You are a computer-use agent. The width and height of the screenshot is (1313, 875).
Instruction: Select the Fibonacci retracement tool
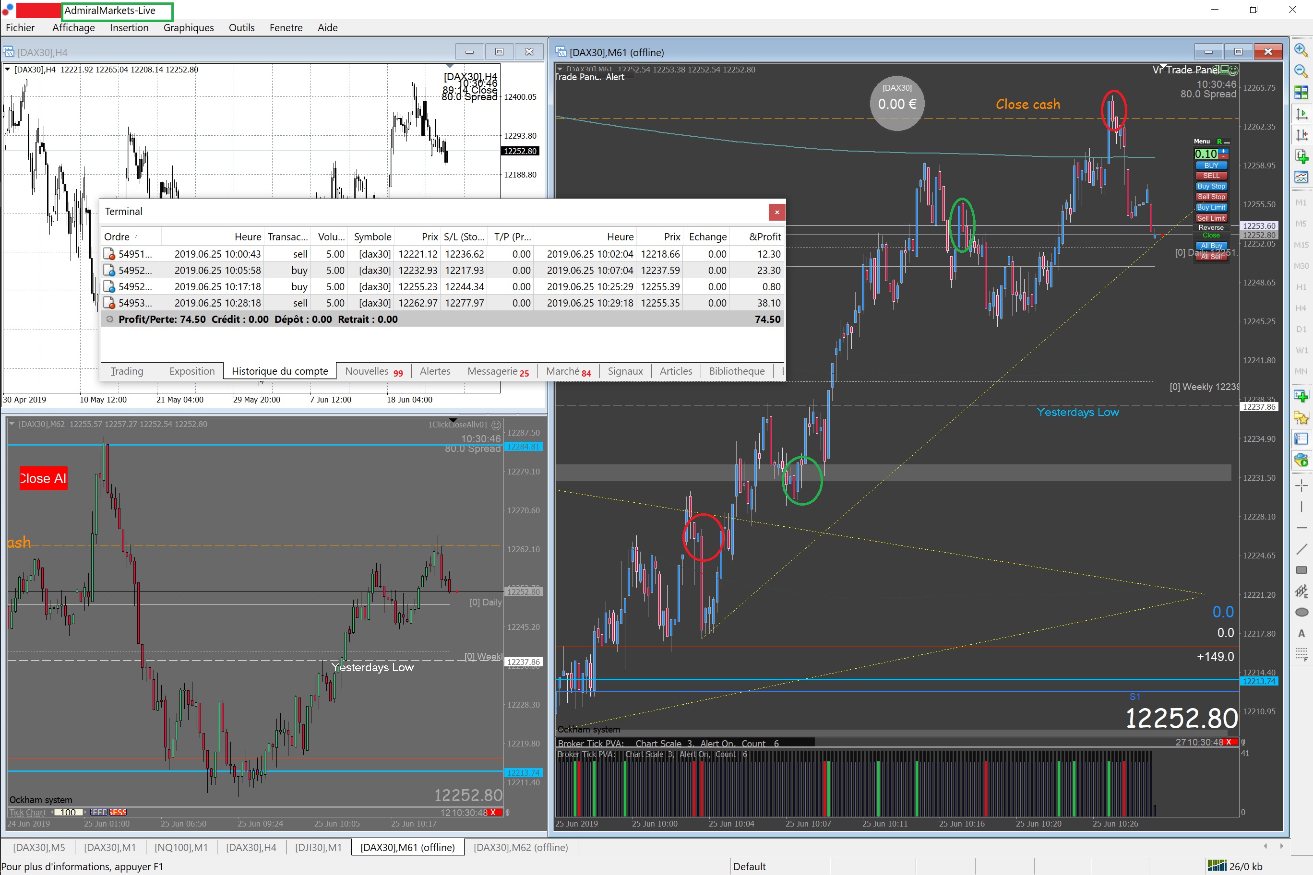[x=1301, y=654]
